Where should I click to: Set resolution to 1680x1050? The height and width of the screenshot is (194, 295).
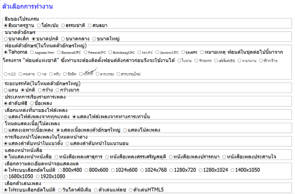[6, 177]
